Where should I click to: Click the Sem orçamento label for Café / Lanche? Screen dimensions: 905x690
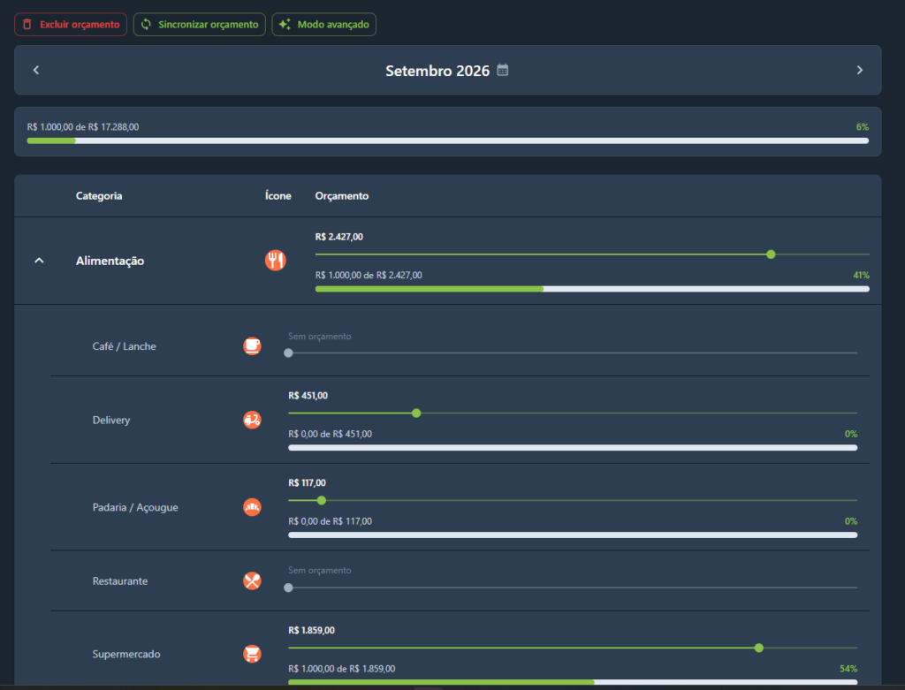[319, 337]
